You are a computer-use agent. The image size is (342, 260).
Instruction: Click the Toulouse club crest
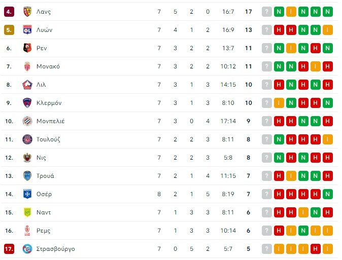coord(27,139)
